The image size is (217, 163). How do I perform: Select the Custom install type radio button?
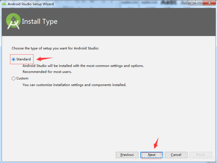click(13, 79)
